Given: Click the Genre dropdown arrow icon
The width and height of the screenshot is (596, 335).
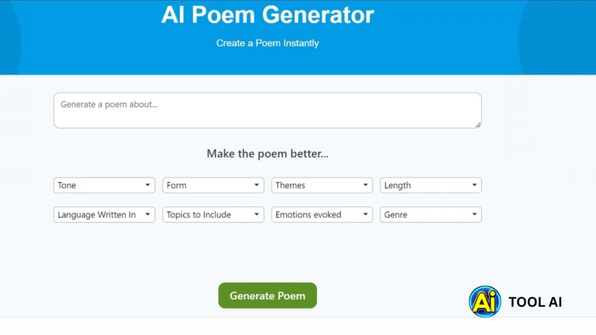Looking at the screenshot, I should pos(474,215).
